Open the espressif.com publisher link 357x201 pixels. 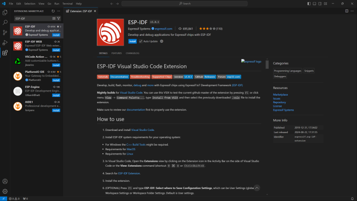(163, 29)
